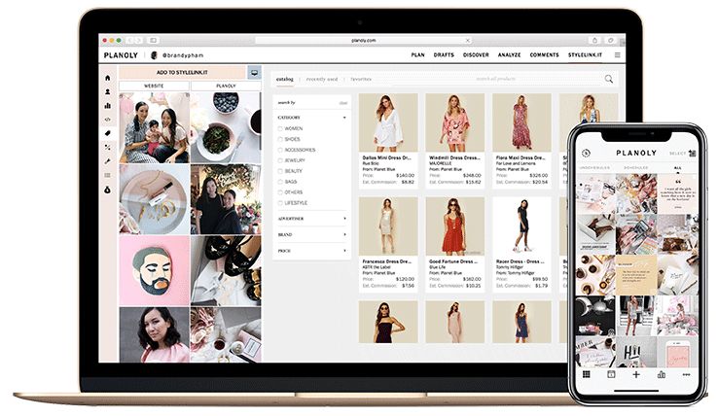Switch to the favorites tab
The height and width of the screenshot is (416, 718).
pyautogui.click(x=361, y=79)
